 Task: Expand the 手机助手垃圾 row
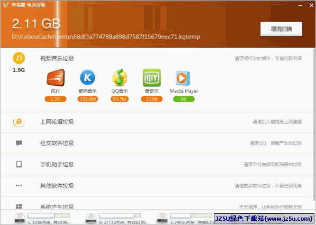157,164
